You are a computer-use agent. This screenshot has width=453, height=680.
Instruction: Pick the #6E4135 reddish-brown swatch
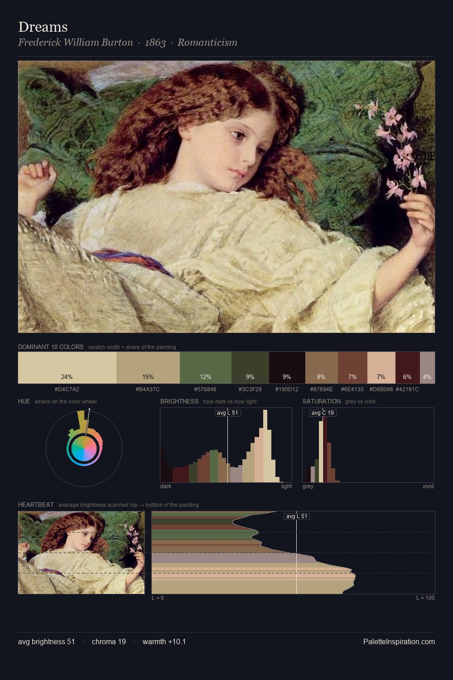pyautogui.click(x=352, y=368)
